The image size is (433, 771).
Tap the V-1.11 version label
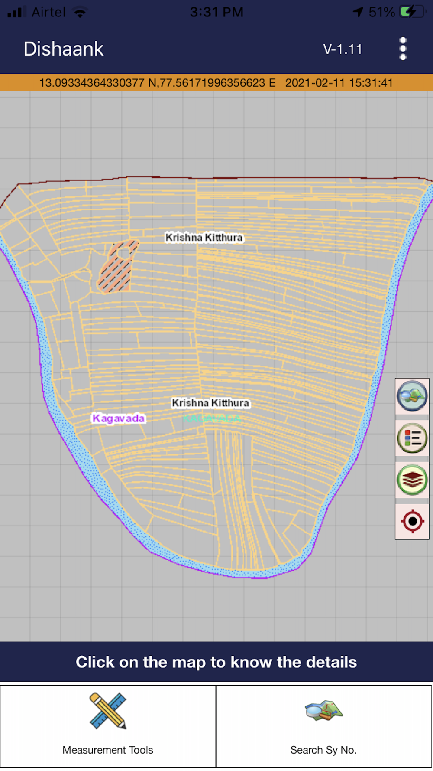pos(343,49)
